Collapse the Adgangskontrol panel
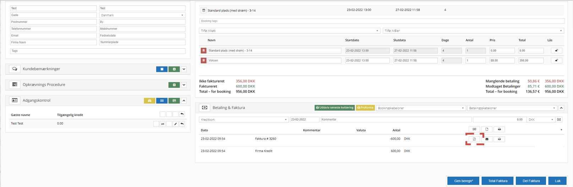The height and width of the screenshot is (187, 573). (184, 101)
